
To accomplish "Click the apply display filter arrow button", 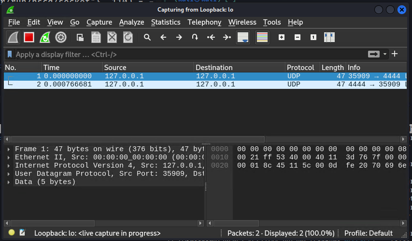I will pyautogui.click(x=373, y=54).
